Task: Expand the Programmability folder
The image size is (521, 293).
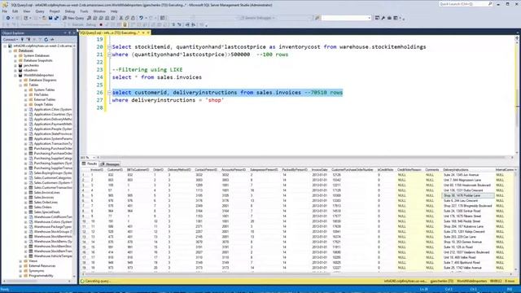Action: (x=20, y=276)
